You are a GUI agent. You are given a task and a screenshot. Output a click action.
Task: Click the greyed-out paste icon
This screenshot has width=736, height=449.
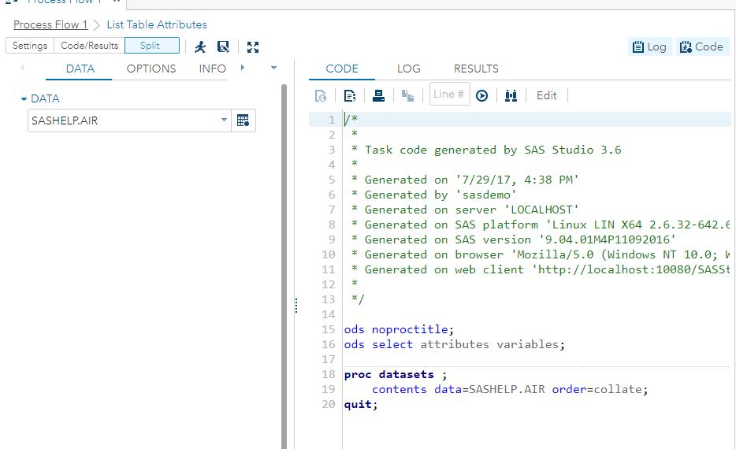pyautogui.click(x=407, y=96)
